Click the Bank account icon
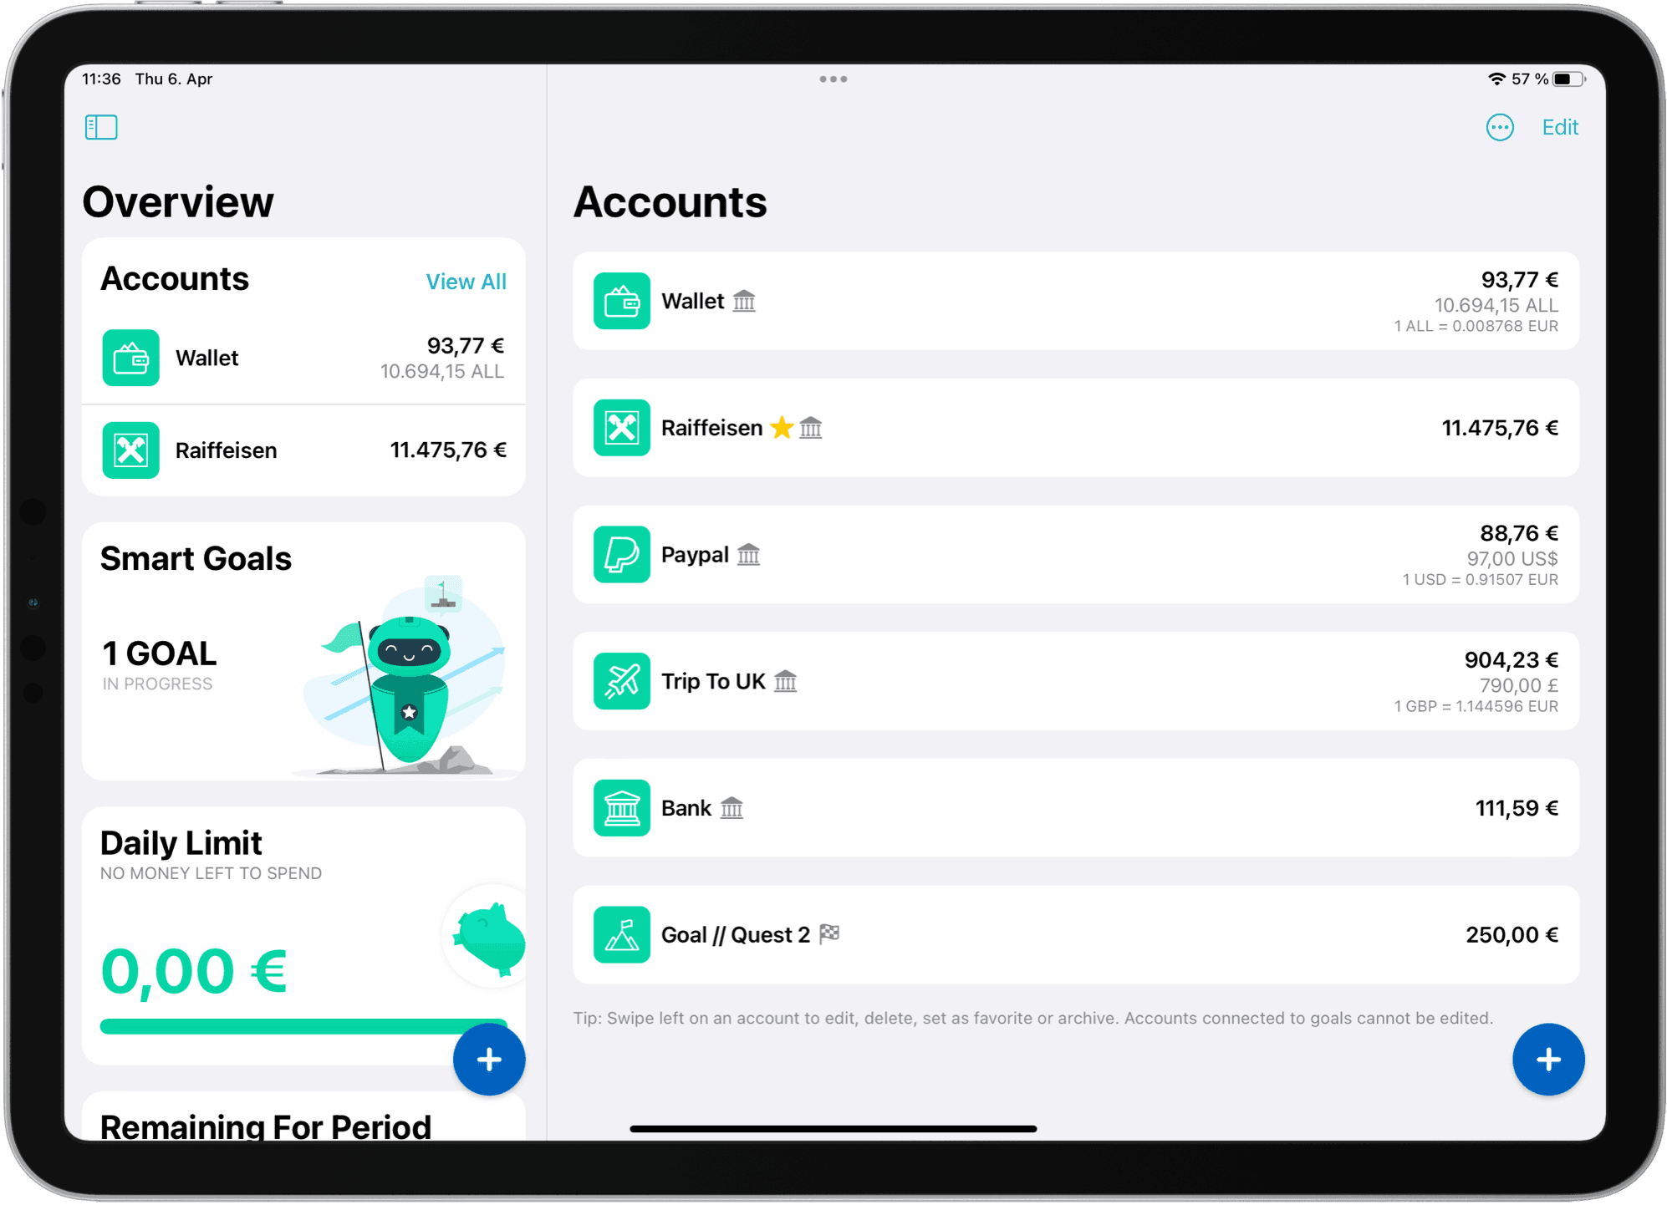Viewport: 1667px width, 1205px height. click(621, 807)
